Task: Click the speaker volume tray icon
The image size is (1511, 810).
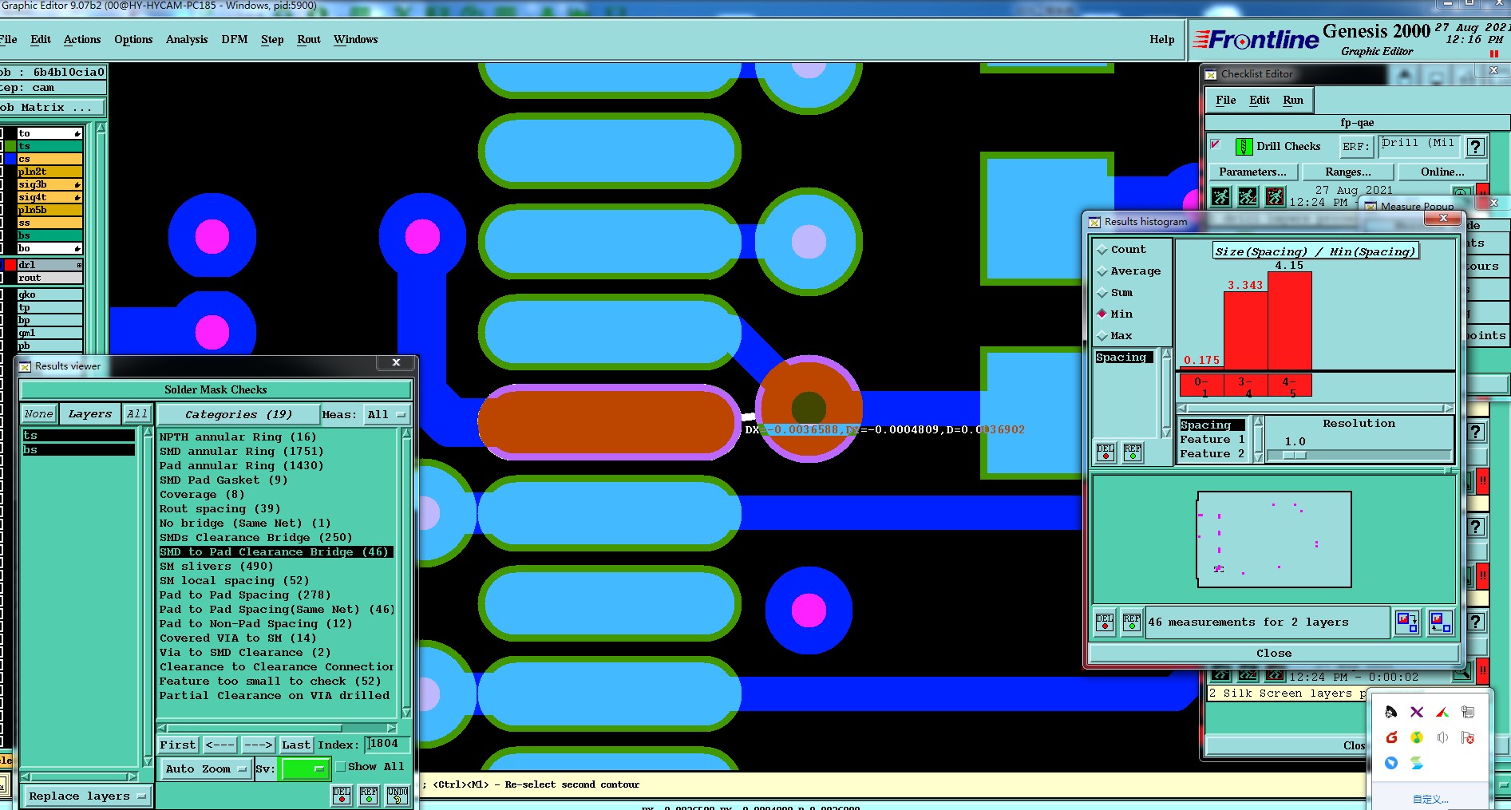Action: pyautogui.click(x=1442, y=737)
